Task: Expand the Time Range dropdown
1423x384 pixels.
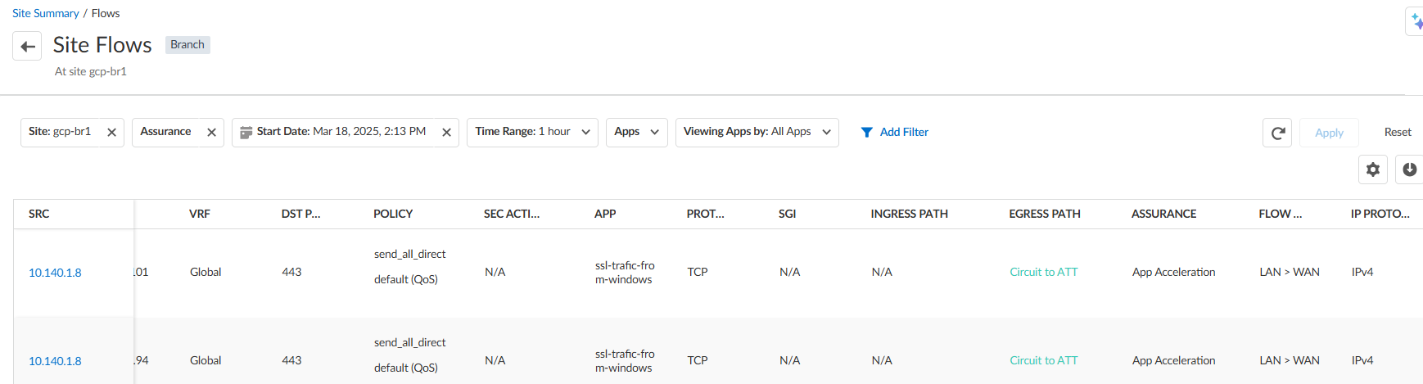Action: tap(585, 133)
